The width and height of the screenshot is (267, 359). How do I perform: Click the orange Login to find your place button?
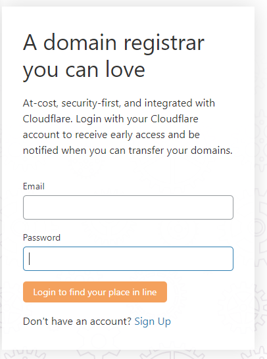pyautogui.click(x=95, y=292)
